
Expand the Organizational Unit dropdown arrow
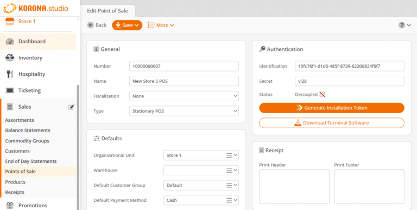[235, 155]
